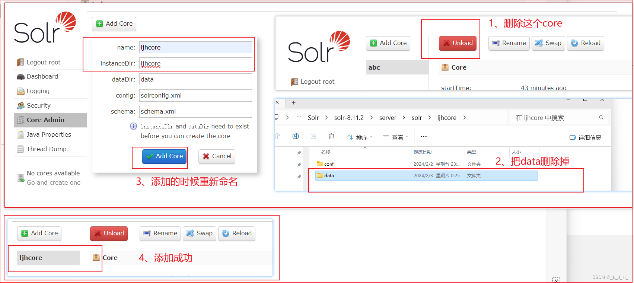This screenshot has width=634, height=283.
Task: Select the ljhcore core in the list
Action: (x=48, y=258)
